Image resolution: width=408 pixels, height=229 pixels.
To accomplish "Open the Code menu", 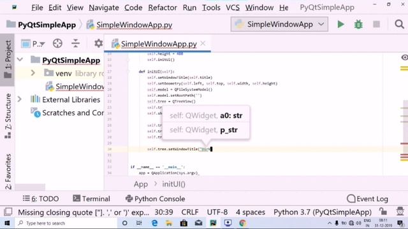I will point(133,8).
